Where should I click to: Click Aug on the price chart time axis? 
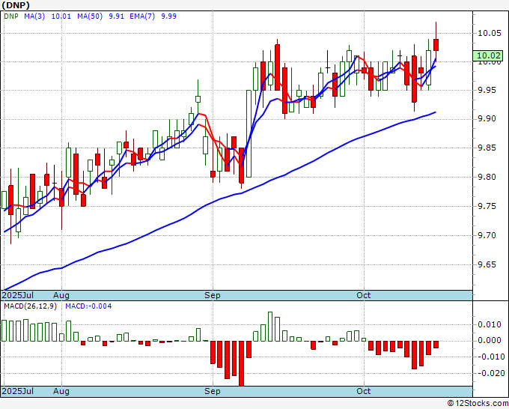[61, 295]
